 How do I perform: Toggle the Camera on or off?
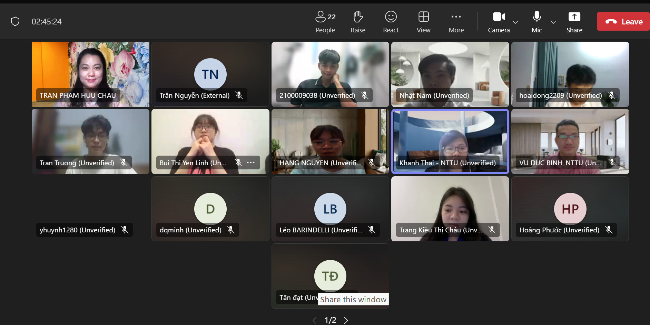coord(499,21)
